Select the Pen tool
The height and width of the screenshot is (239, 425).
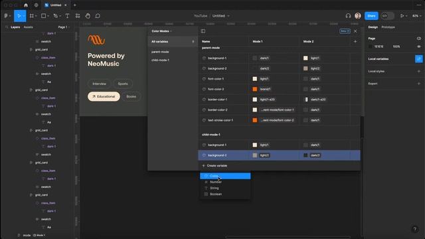pos(55,16)
